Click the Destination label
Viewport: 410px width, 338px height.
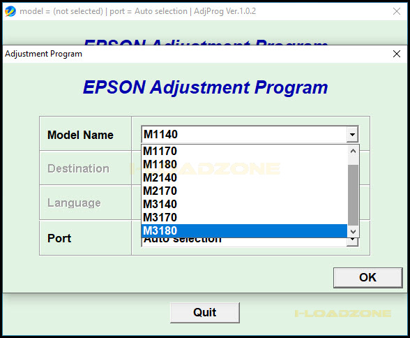[x=78, y=168]
